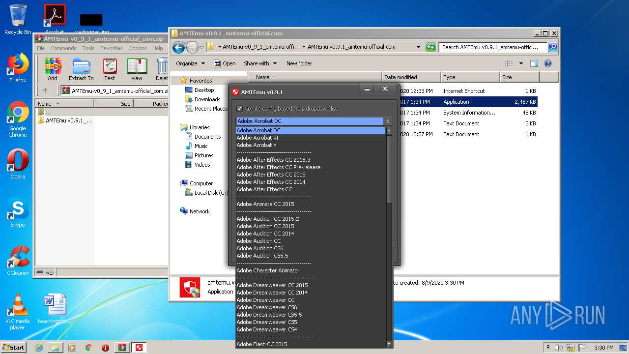Click the Explorer help question-mark icon
Screen dimensions: 629x354
548,63
